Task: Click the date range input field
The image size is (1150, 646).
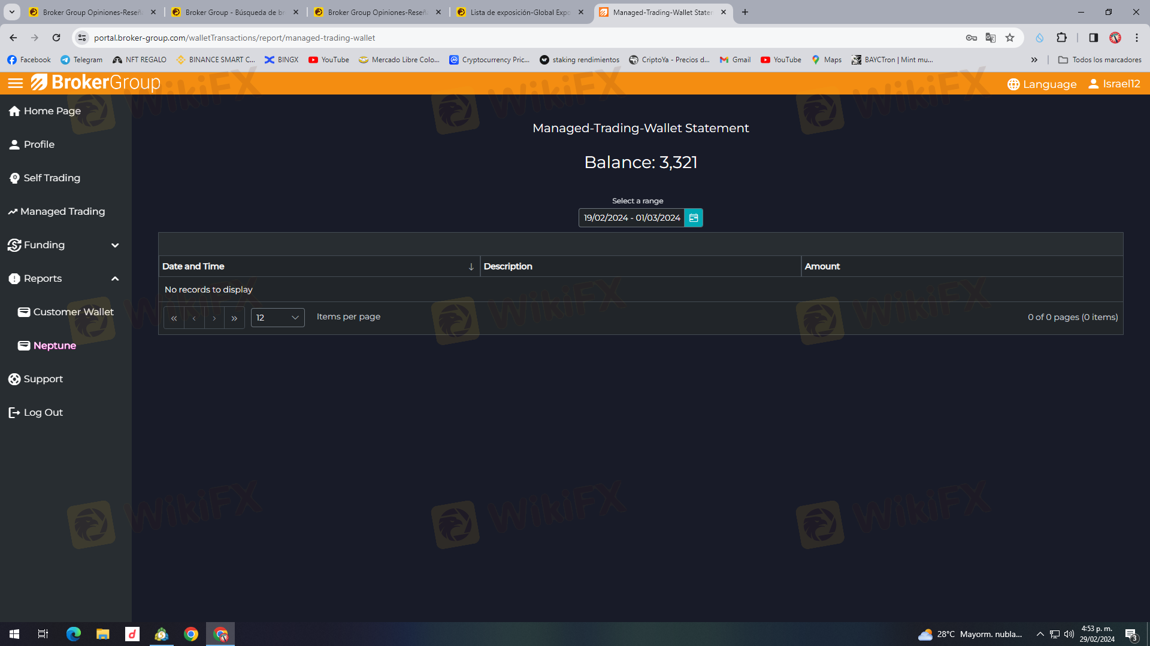Action: click(631, 218)
